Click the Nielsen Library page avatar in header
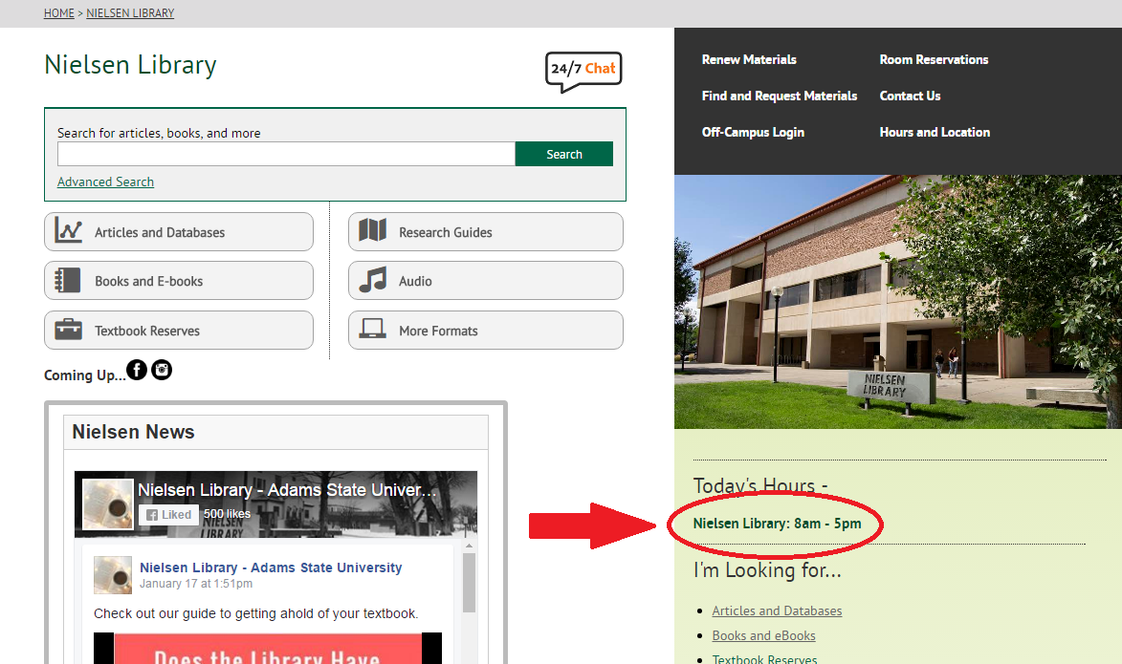Image resolution: width=1122 pixels, height=664 pixels. click(108, 504)
